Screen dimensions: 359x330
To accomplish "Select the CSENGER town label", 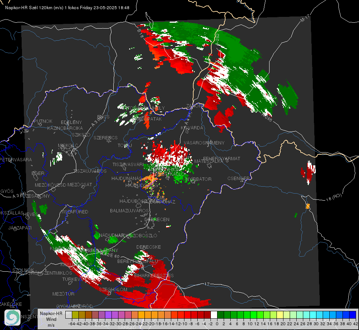I will pos(238,179).
